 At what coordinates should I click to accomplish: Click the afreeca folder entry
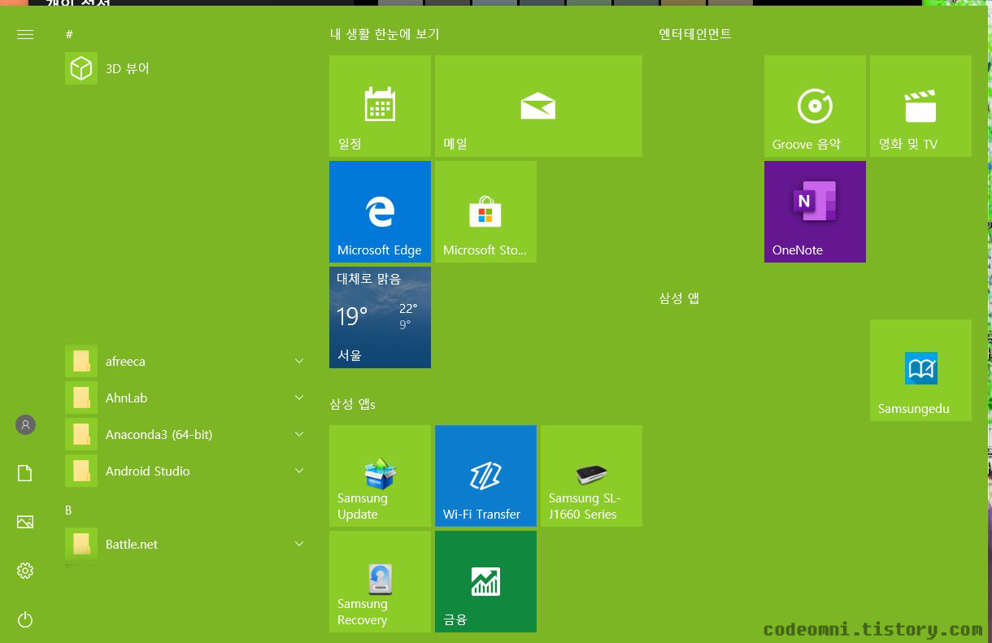click(187, 361)
